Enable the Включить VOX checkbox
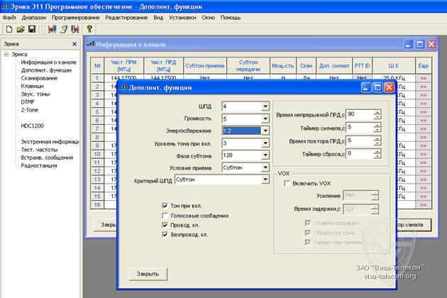The height and width of the screenshot is (298, 447). (286, 183)
